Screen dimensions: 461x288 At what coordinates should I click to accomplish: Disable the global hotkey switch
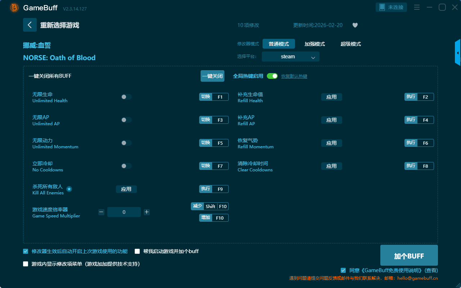272,76
